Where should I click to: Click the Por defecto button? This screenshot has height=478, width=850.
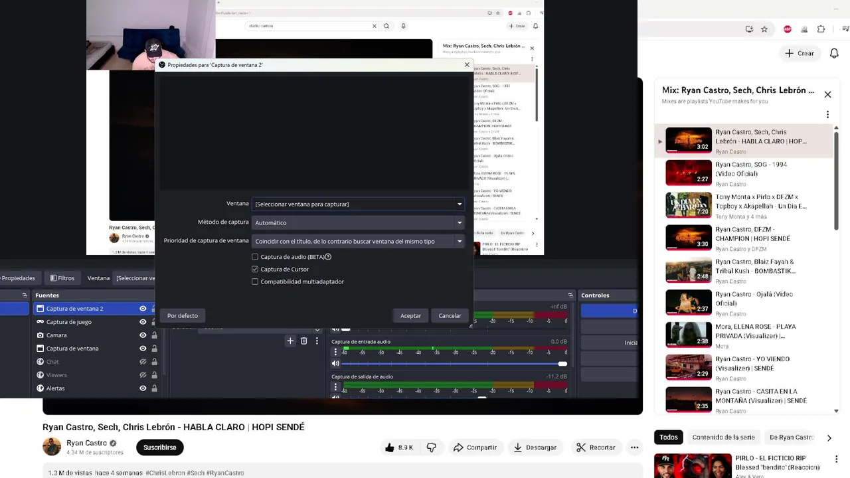[183, 315]
